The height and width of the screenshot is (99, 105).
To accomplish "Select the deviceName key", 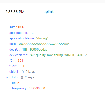I will [19, 55].
